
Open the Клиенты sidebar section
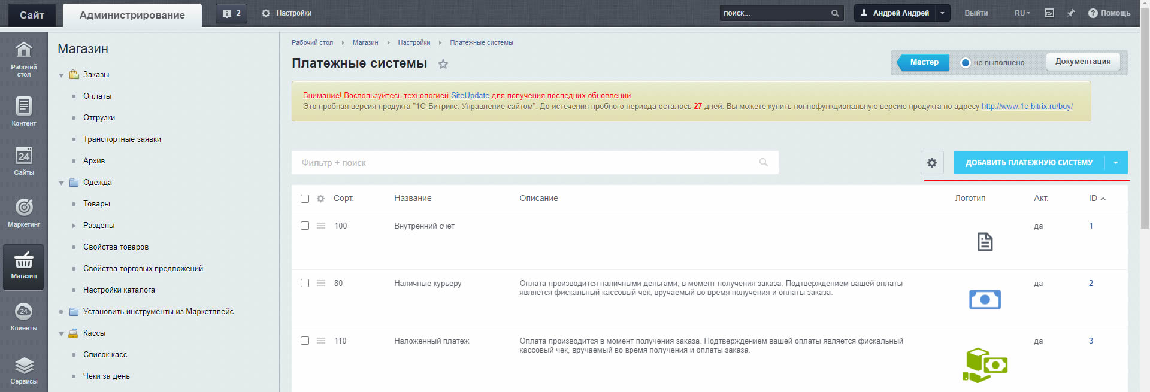tap(23, 316)
